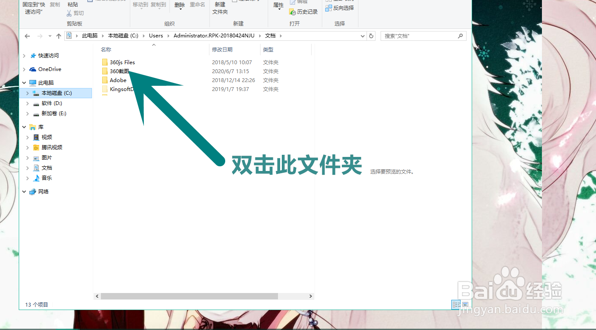596x330 pixels.
Task: Expand the 软件 (D:) drive node
Action: click(x=28, y=103)
